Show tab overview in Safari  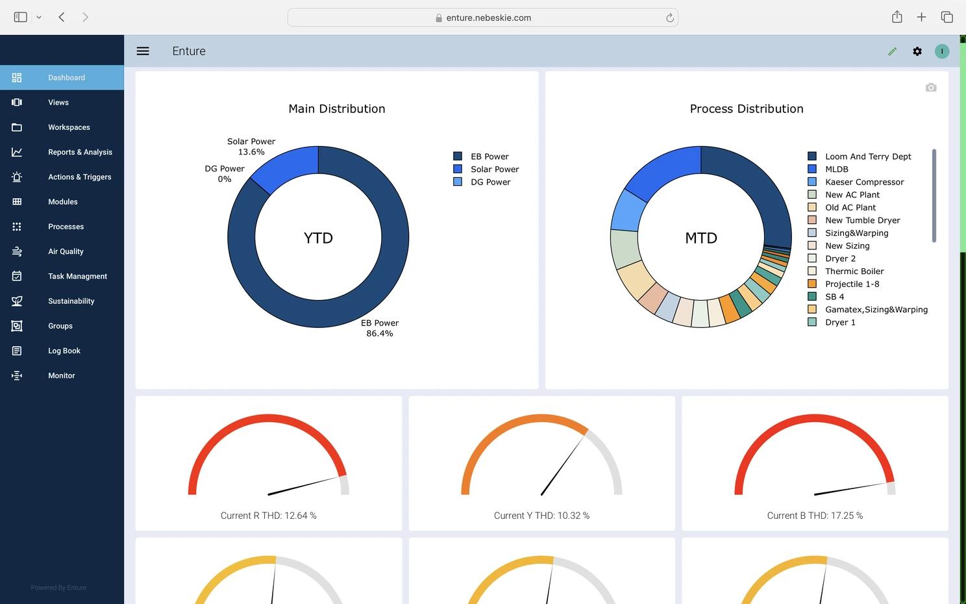(x=947, y=17)
